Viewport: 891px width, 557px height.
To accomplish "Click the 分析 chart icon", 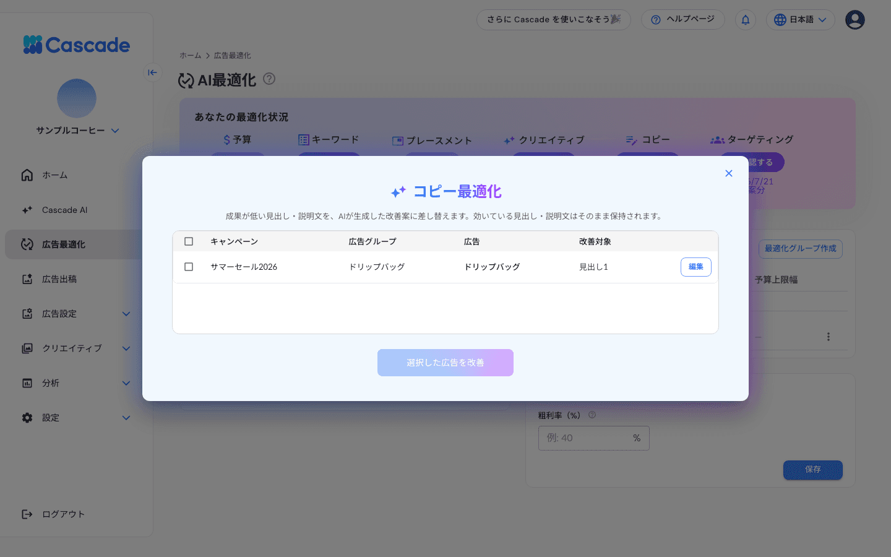I will (27, 383).
